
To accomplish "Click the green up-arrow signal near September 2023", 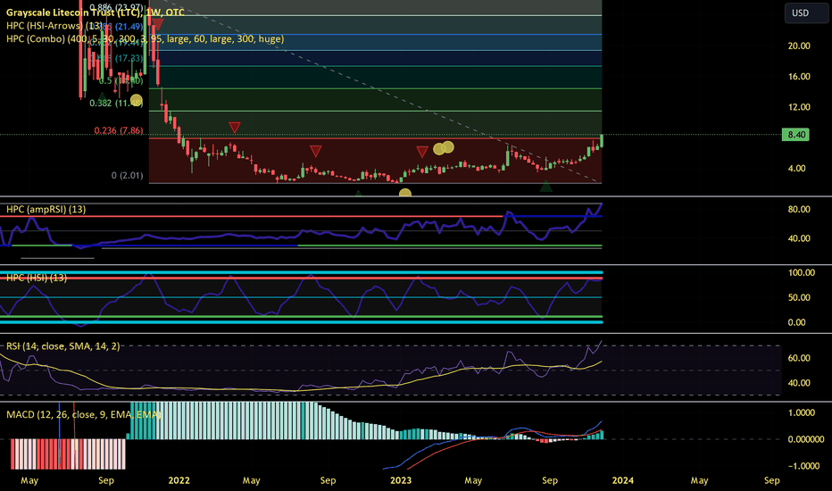I will [x=545, y=187].
